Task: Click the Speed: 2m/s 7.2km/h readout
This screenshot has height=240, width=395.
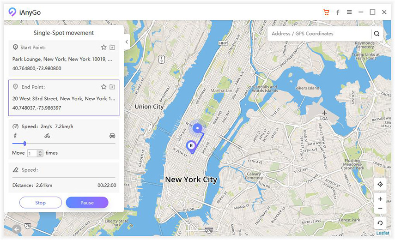Action: [48, 126]
